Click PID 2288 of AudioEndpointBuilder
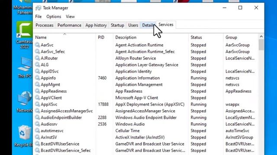The width and height of the screenshot is (277, 155). pyautogui.click(x=102, y=118)
